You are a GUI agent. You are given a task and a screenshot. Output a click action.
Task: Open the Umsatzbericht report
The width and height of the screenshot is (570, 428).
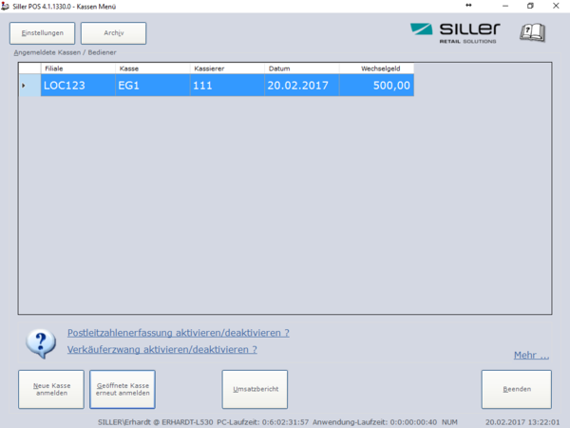coord(255,389)
